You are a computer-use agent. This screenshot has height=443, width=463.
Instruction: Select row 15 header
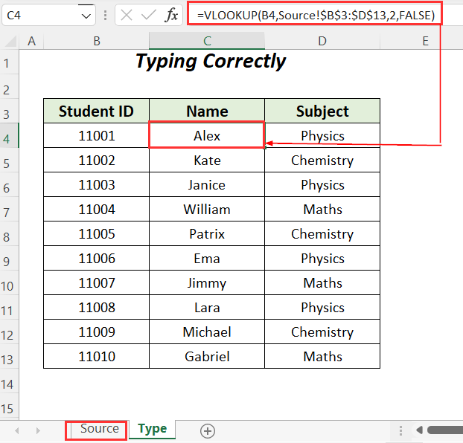point(10,405)
